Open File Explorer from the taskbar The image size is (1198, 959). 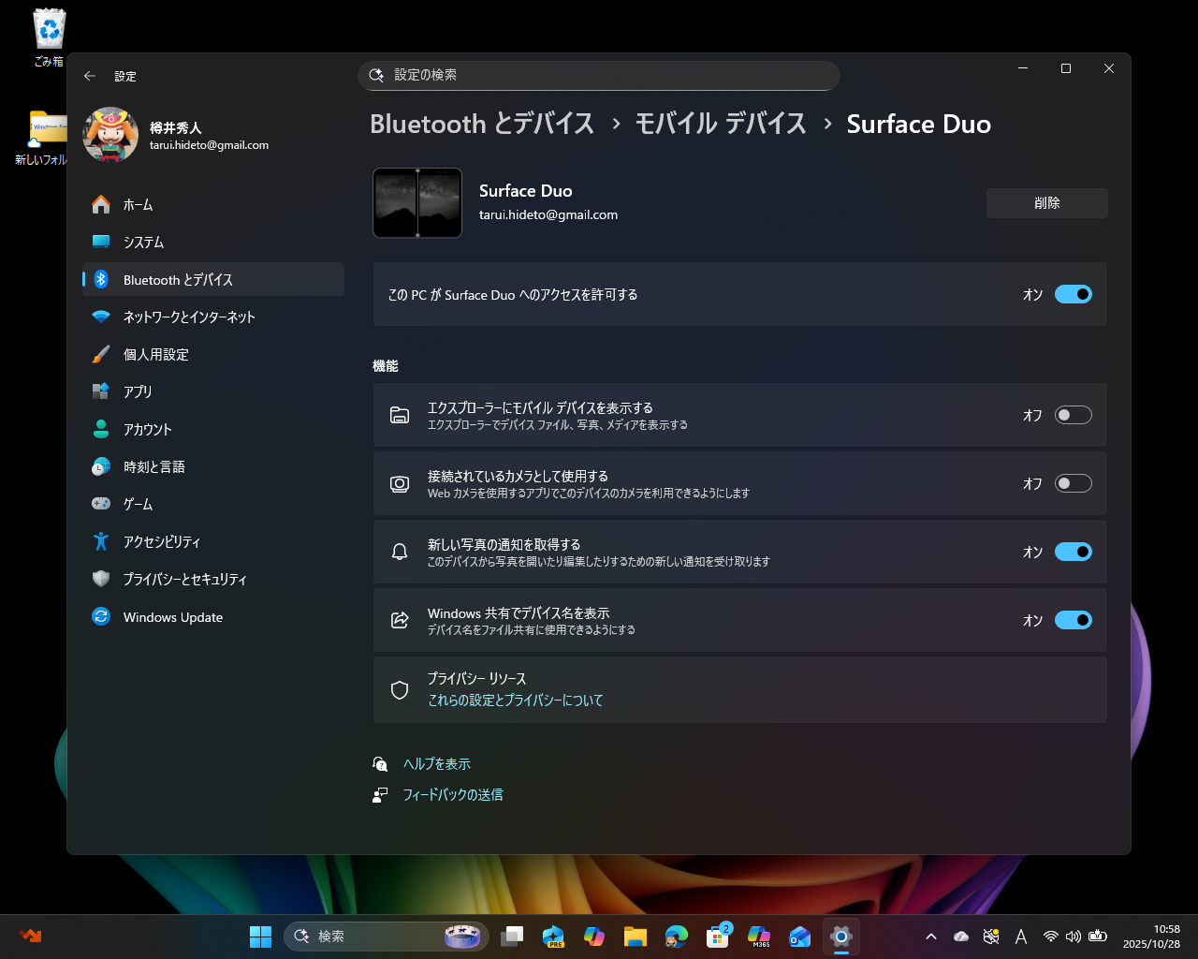(x=636, y=937)
